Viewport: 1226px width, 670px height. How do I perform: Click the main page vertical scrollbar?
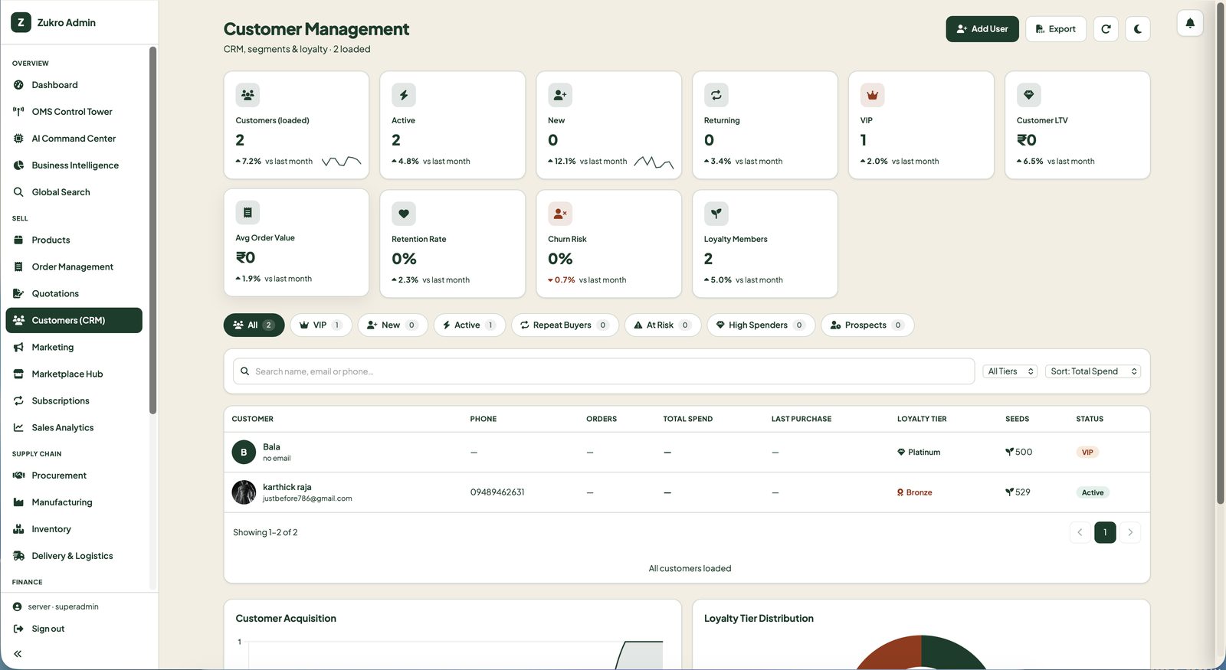(1221, 253)
